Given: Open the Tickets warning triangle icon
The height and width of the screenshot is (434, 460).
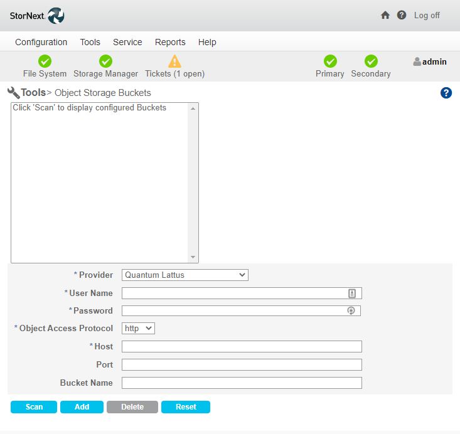Looking at the screenshot, I should 174,61.
